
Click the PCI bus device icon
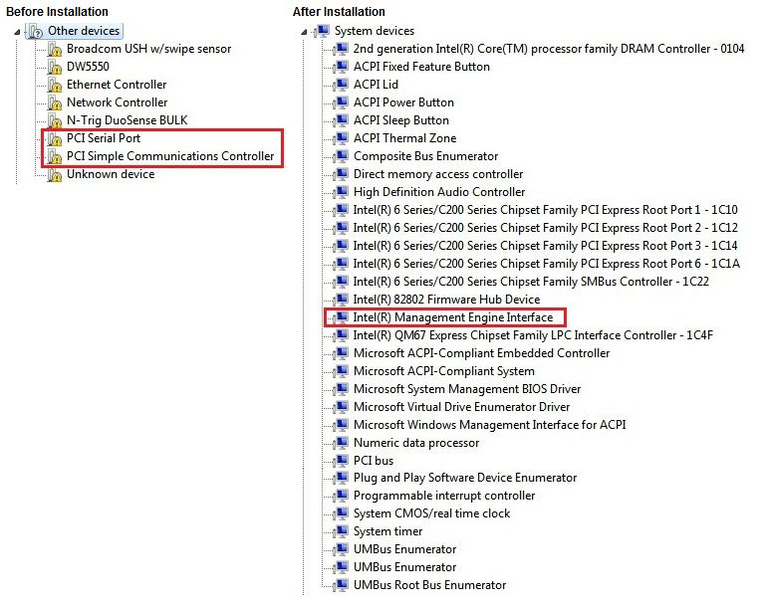341,461
